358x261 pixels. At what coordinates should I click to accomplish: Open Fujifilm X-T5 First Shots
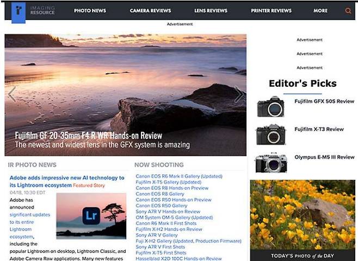(161, 253)
